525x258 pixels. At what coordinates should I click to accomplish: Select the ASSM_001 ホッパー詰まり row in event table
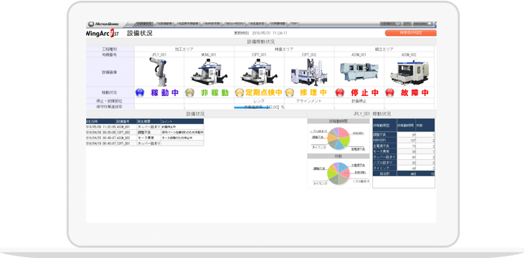pyautogui.click(x=145, y=127)
